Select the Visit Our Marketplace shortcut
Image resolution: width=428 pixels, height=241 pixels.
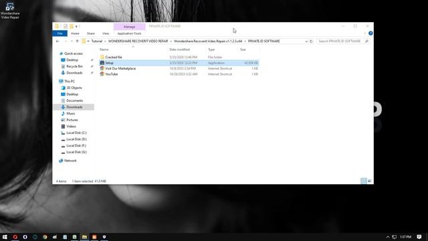[x=120, y=68]
